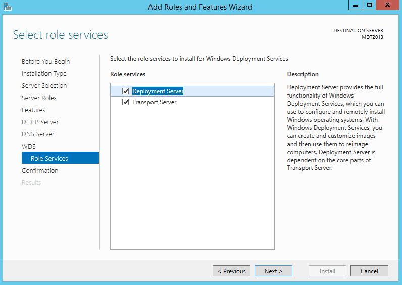Click the Select role services page title
Screen dimensions: 402x285
click(x=60, y=35)
